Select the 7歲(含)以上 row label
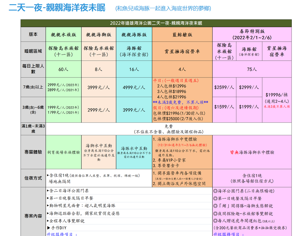Viewport: 293px width, 236px height. coord(33,87)
